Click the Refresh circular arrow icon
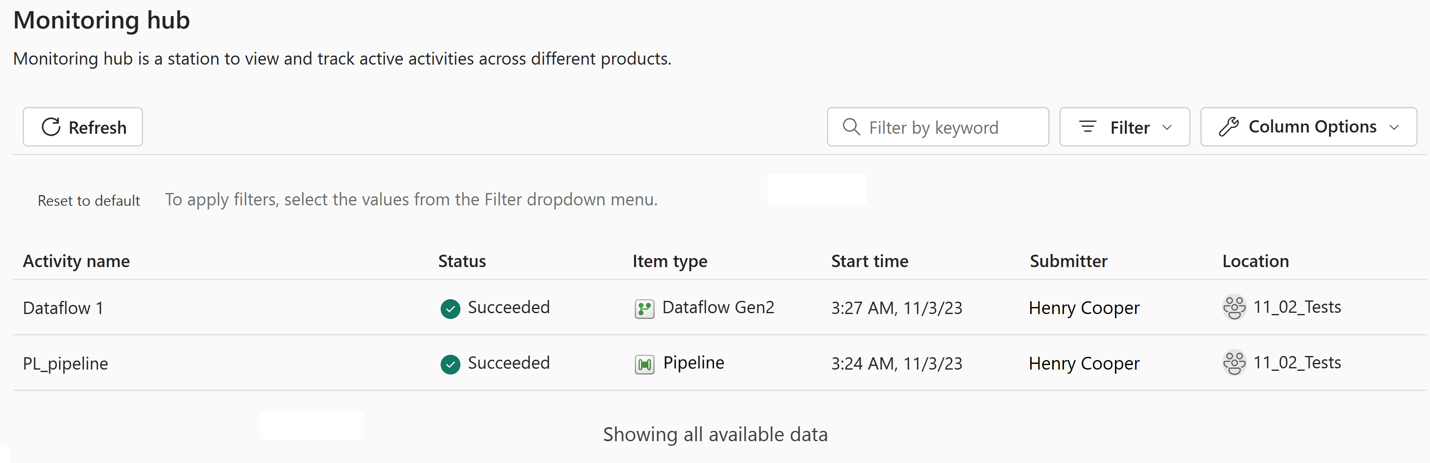Viewport: 1430px width, 463px height. (51, 127)
